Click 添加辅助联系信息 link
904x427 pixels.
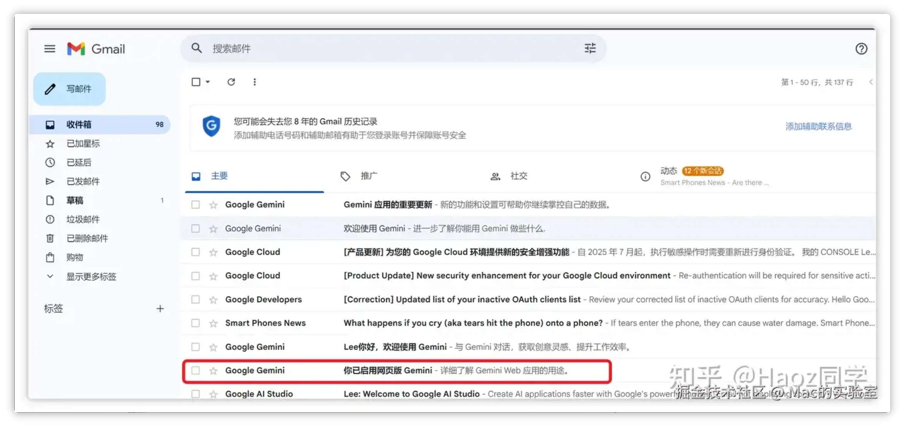point(819,126)
